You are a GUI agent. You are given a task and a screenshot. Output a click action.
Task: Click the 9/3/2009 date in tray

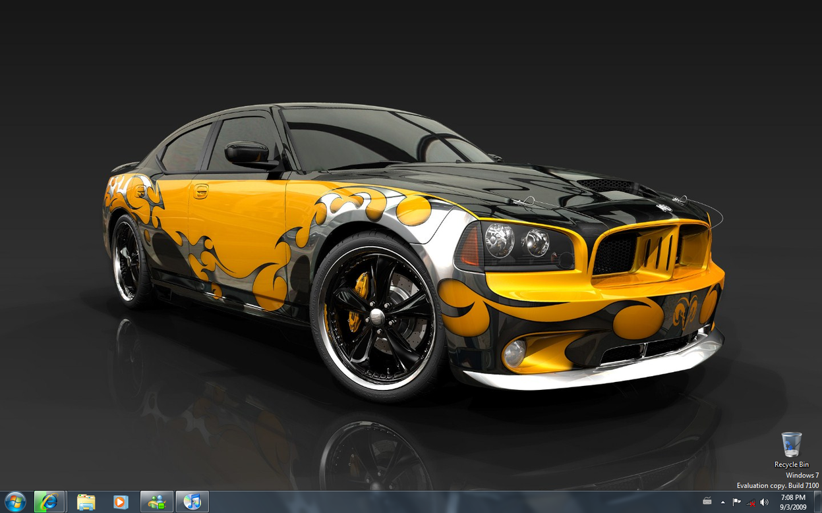point(793,507)
